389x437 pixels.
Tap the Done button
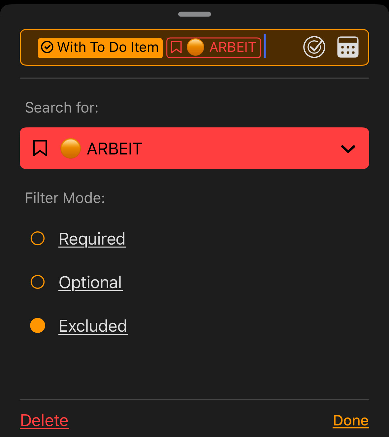(351, 420)
